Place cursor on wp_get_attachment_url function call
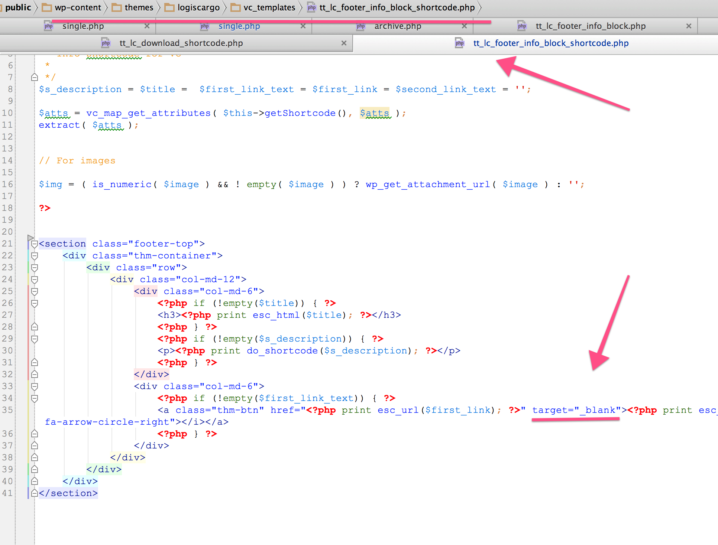The width and height of the screenshot is (718, 545). 427,184
